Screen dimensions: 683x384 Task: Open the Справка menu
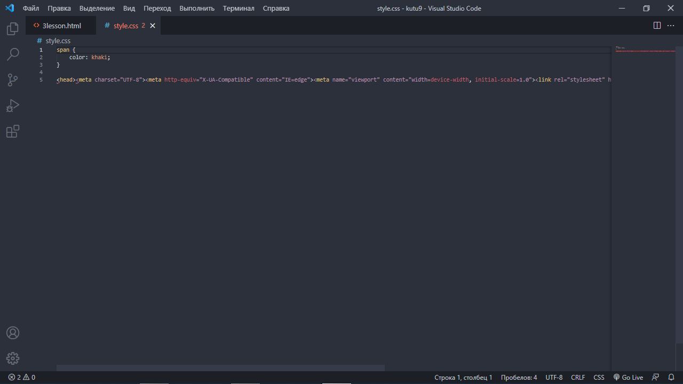click(x=276, y=8)
